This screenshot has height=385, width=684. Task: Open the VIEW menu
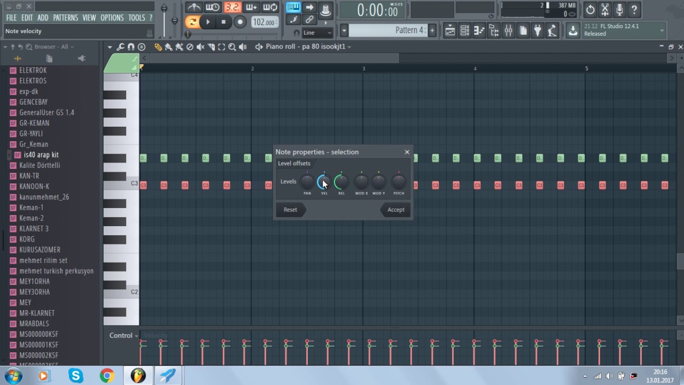tap(89, 18)
